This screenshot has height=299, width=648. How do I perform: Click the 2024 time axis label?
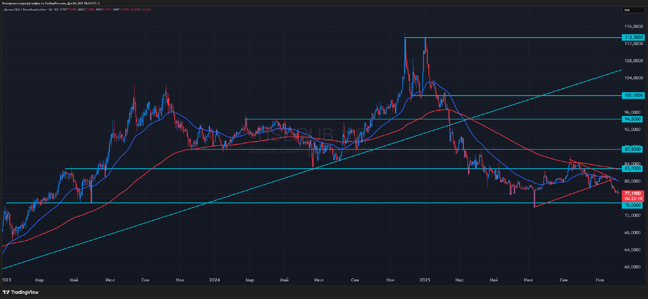click(214, 281)
